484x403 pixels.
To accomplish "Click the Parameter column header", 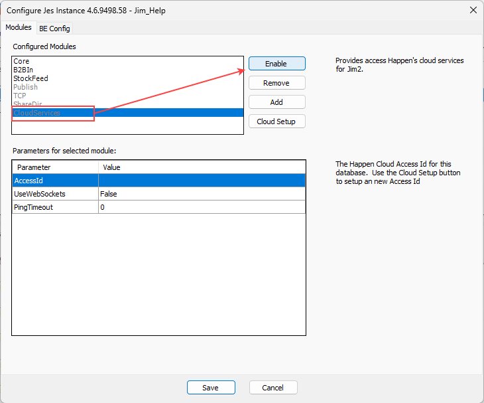I will tap(55, 167).
